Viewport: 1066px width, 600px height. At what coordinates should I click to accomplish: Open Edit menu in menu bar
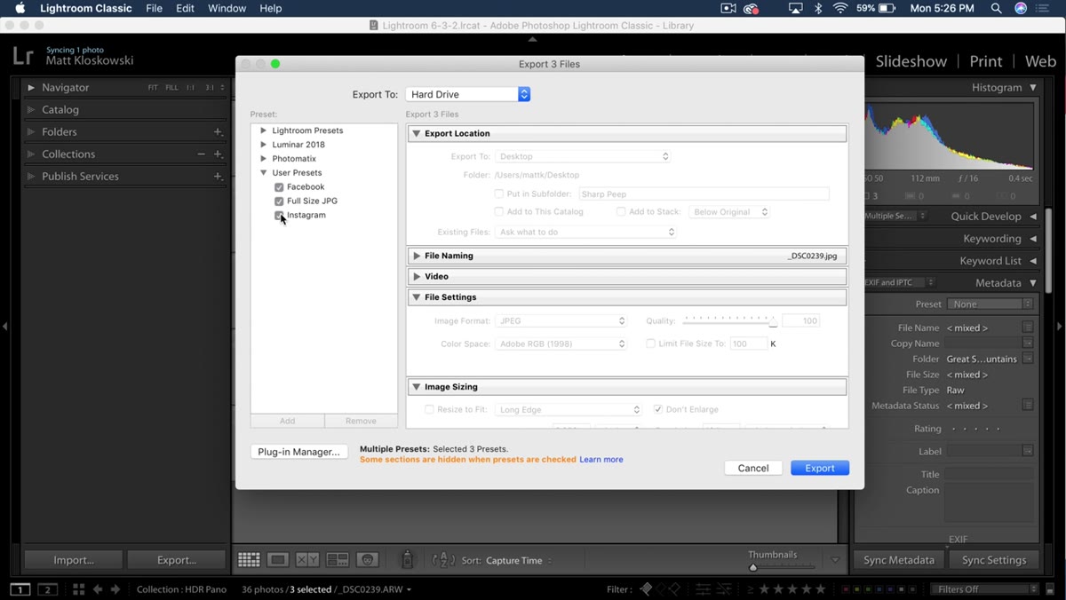185,8
